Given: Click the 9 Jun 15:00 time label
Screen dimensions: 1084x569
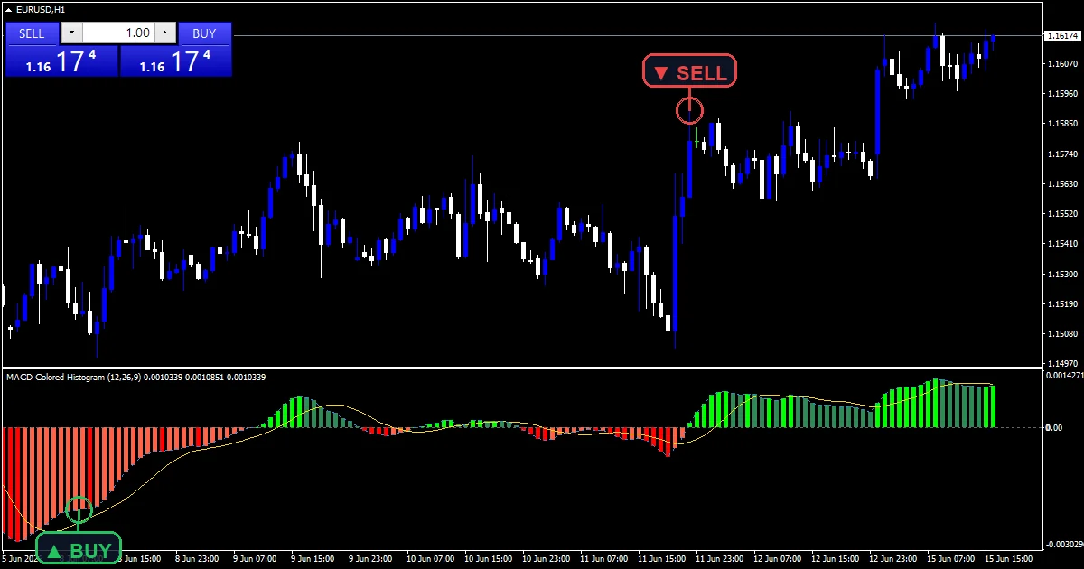Looking at the screenshot, I should [x=313, y=559].
